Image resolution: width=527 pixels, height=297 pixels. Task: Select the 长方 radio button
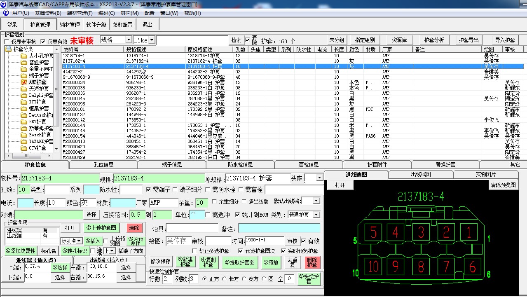coord(224,279)
